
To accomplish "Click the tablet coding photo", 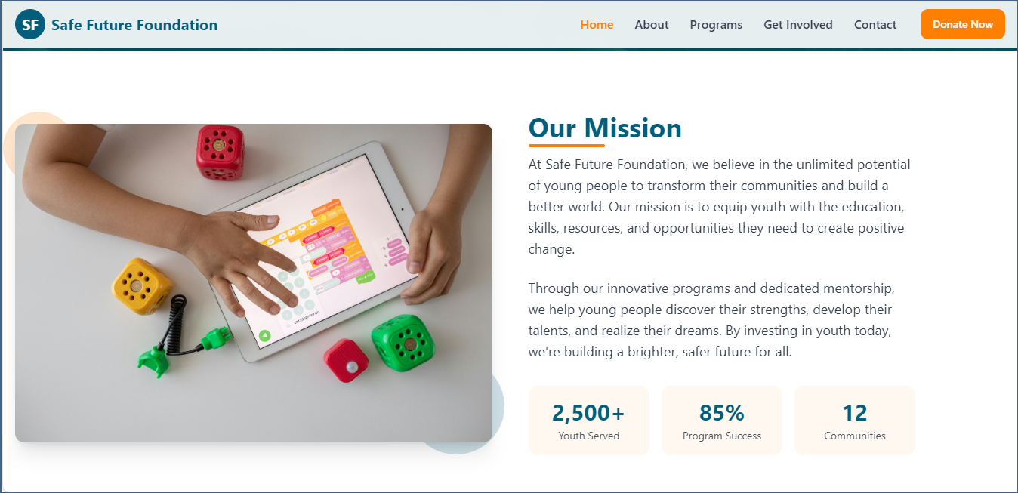I will (x=254, y=283).
